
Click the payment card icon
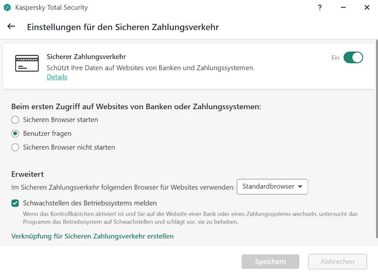point(27,63)
